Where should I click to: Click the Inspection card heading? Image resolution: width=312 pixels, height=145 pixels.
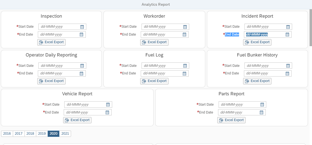coord(51,16)
